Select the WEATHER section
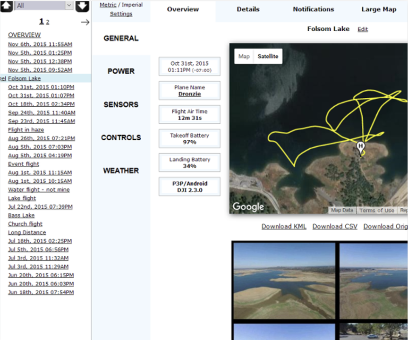Viewport: 408px width, 340px height. pyautogui.click(x=121, y=170)
